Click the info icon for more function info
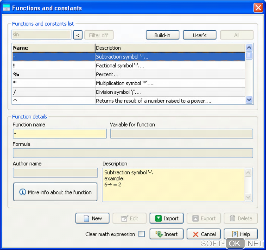266x250 pixels. click(23, 192)
